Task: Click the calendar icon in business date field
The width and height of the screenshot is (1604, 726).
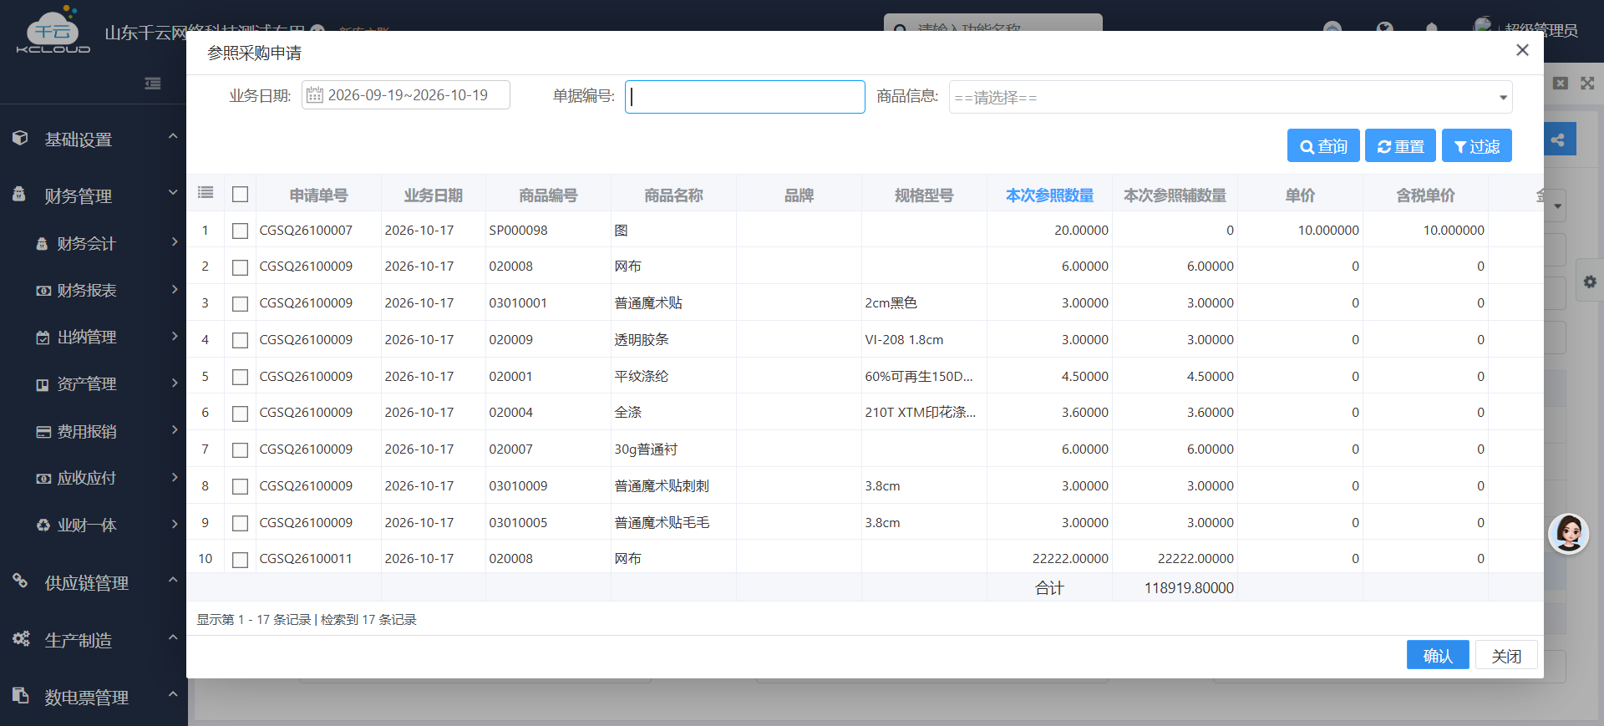Action: (x=314, y=95)
